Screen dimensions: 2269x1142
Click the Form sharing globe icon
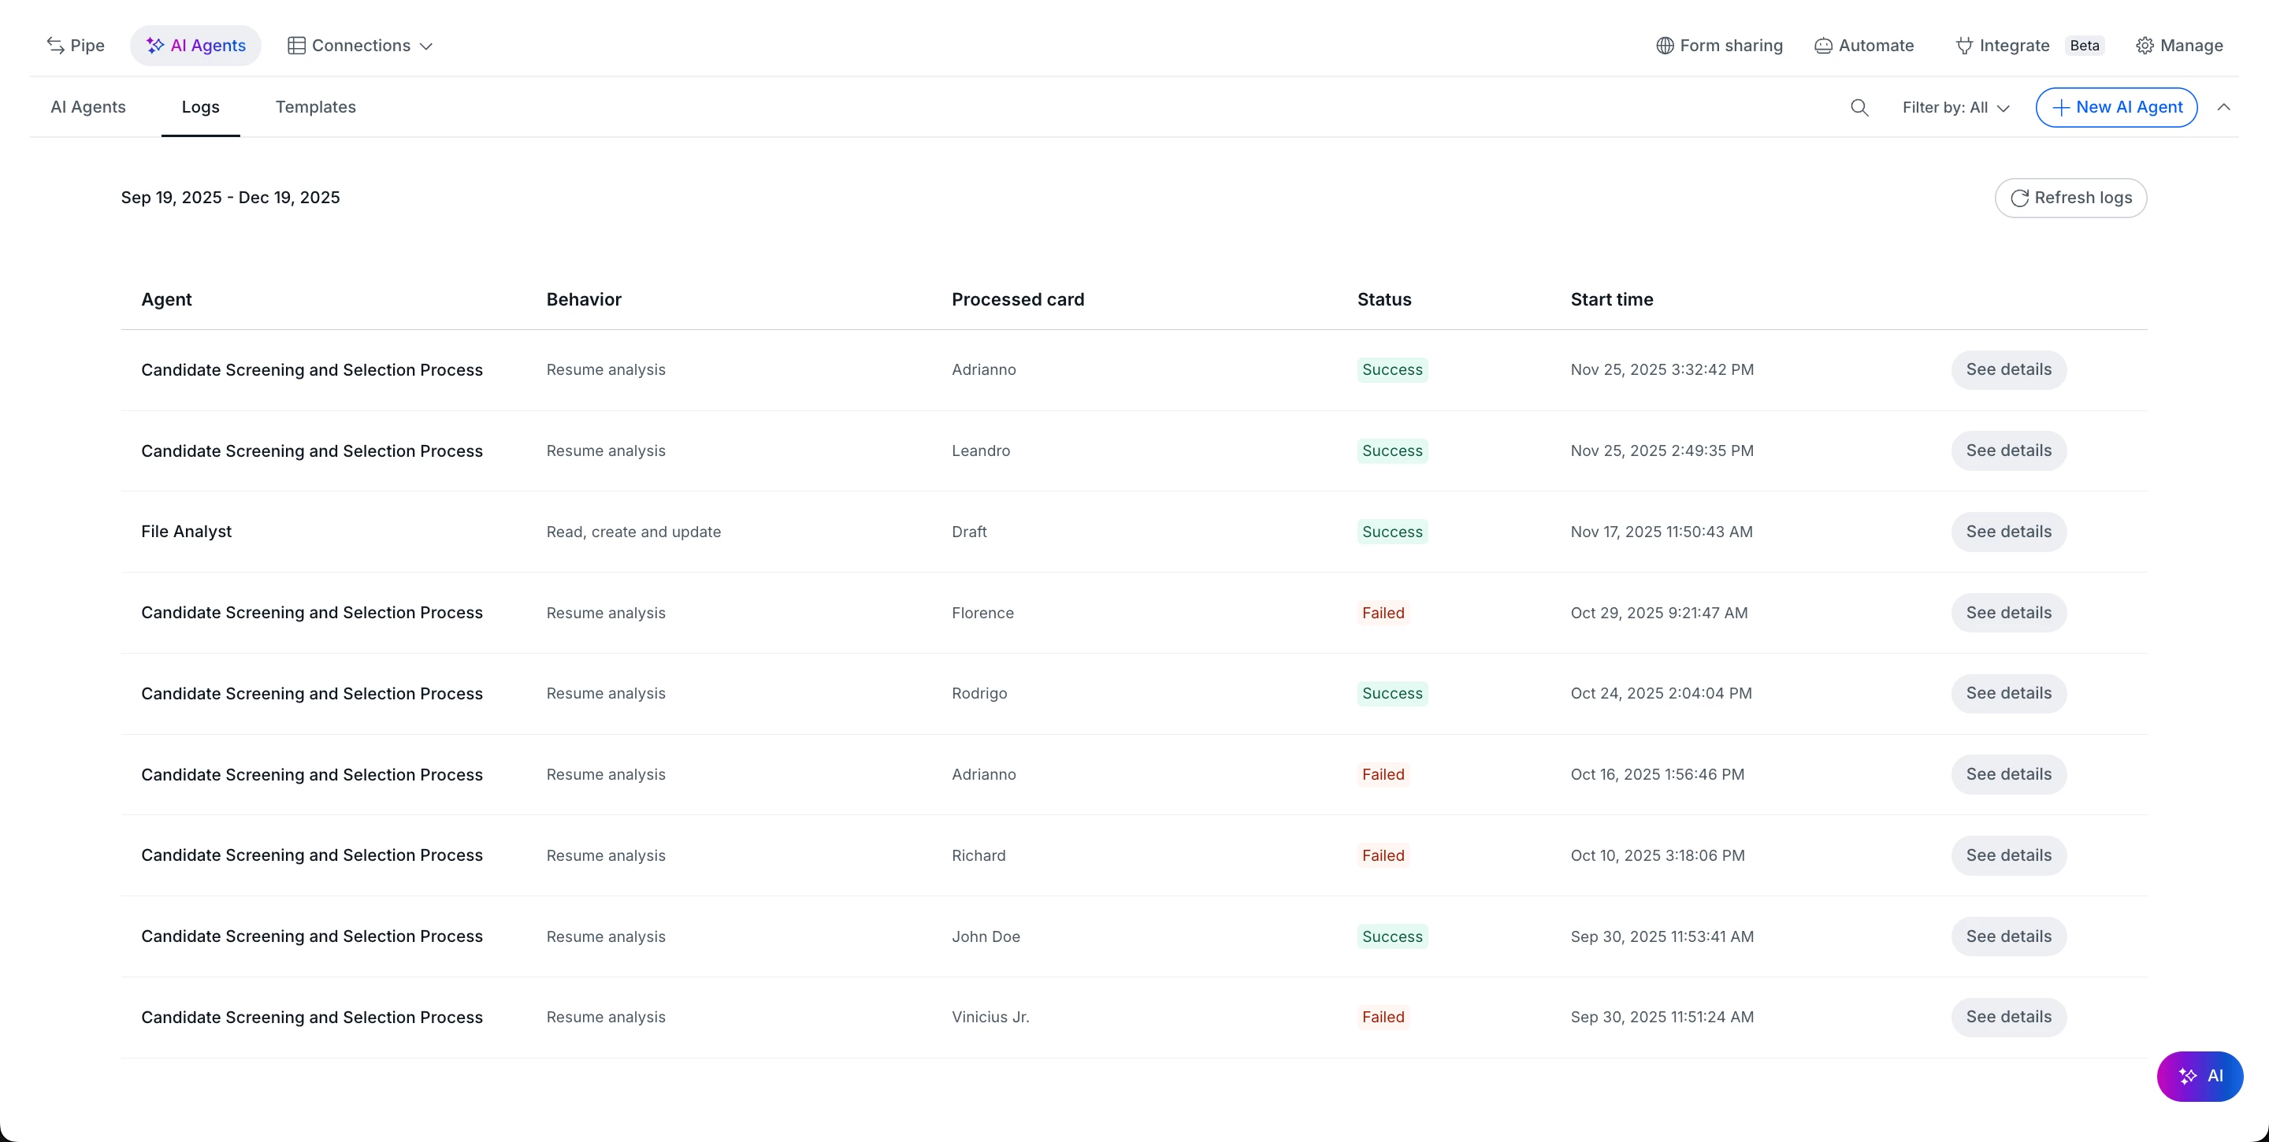[x=1665, y=45]
